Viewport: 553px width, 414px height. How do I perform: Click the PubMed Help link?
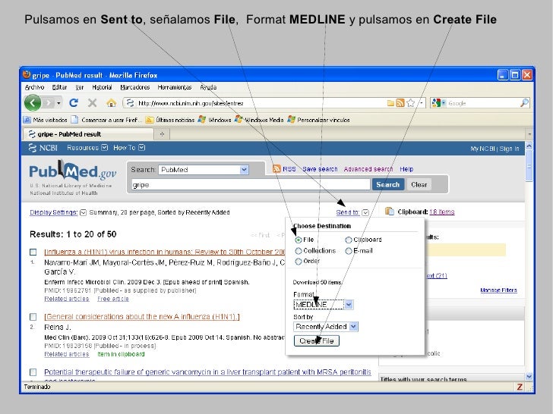[406, 169]
